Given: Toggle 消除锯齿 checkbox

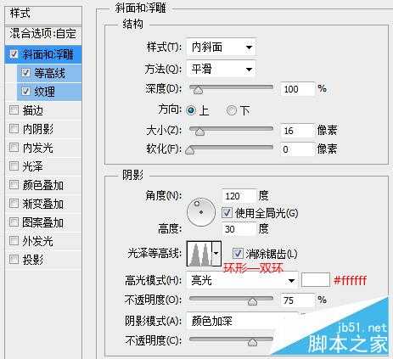Looking at the screenshot, I should tap(238, 253).
